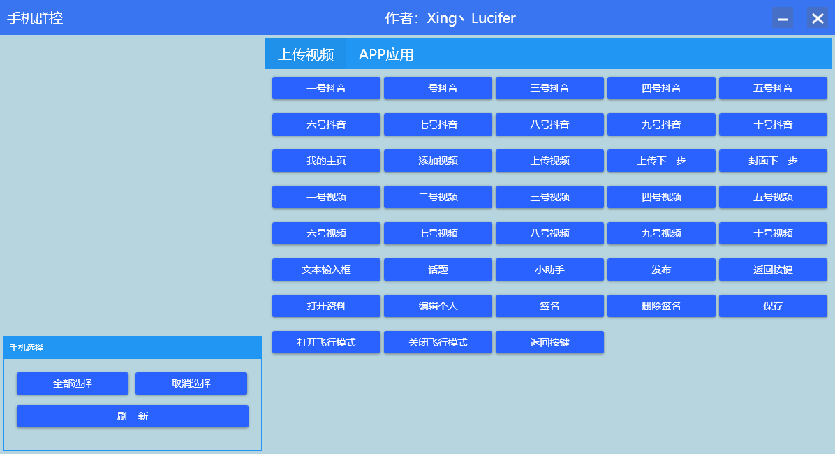Select 七号视频

pyautogui.click(x=438, y=233)
